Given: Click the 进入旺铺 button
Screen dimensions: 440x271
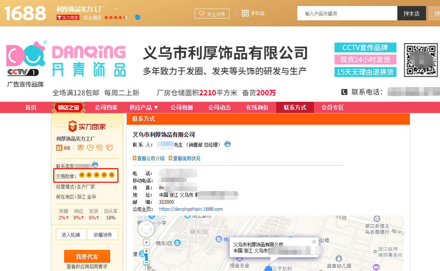Looking at the screenshot, I should 71,234.
